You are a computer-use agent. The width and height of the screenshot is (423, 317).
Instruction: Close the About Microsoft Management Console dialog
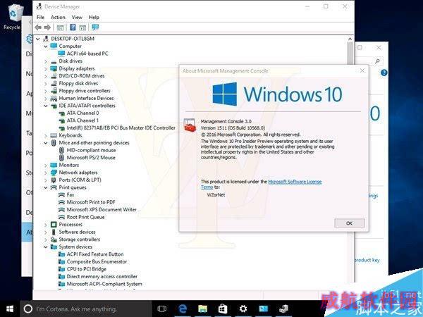(362, 70)
